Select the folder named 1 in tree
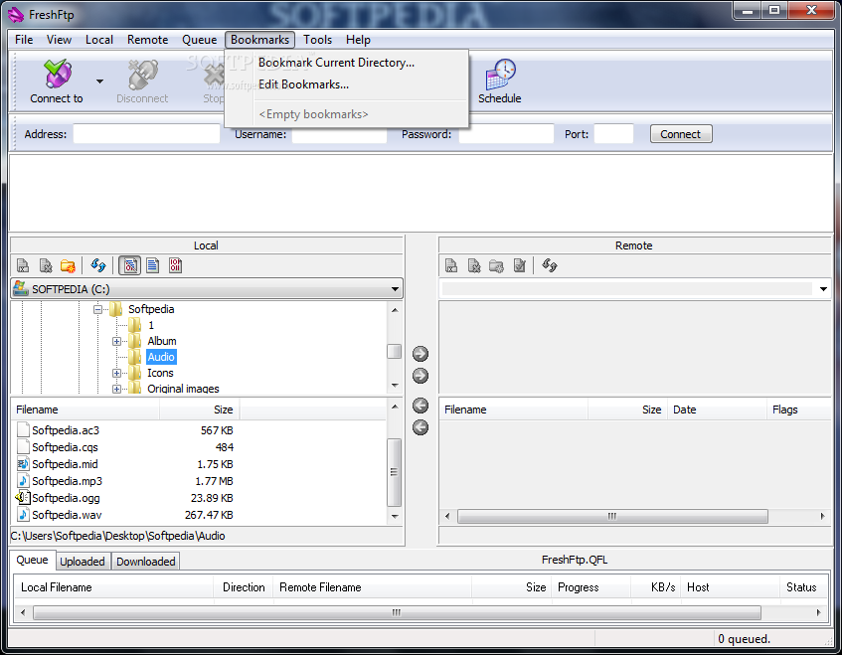This screenshot has height=655, width=842. pos(151,325)
